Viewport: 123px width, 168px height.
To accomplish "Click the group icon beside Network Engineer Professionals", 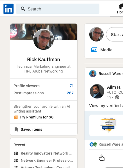I will tap(16, 161).
